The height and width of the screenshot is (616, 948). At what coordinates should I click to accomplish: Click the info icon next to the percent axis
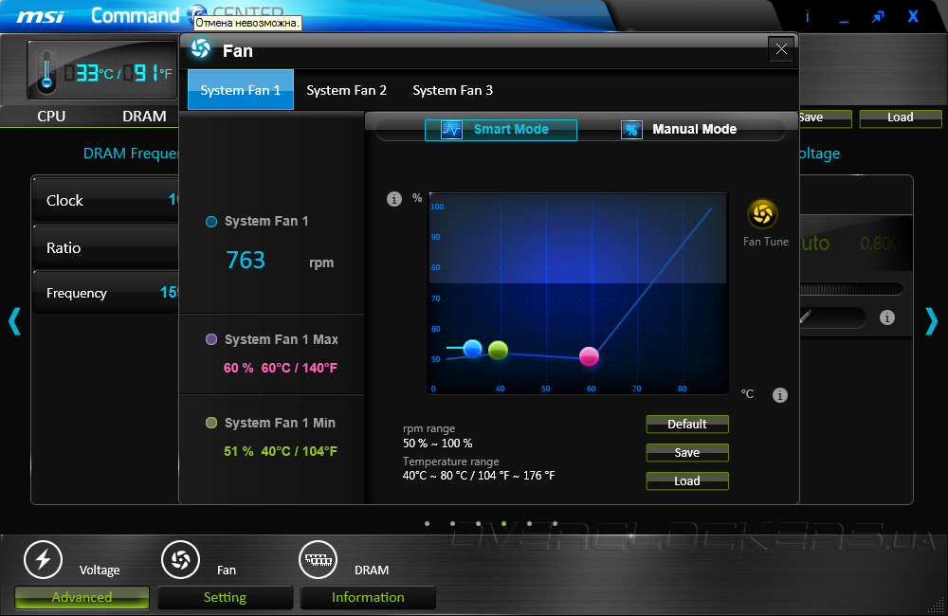click(x=394, y=199)
